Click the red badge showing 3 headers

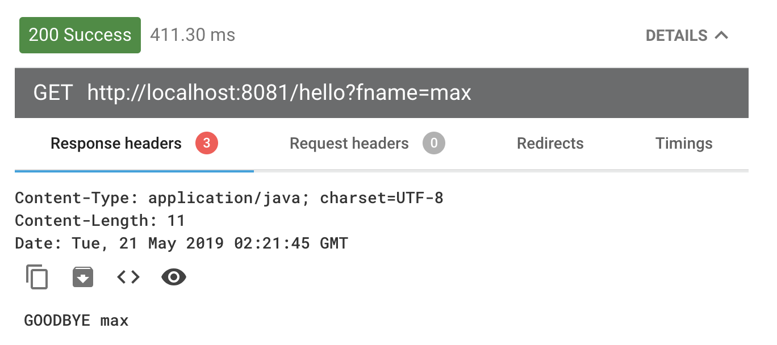(x=207, y=144)
